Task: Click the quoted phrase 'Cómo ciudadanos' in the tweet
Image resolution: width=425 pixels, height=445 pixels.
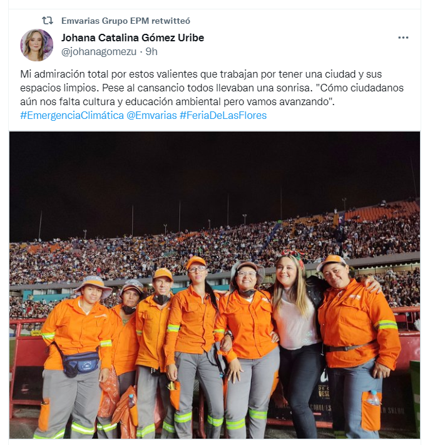Action: pos(362,88)
